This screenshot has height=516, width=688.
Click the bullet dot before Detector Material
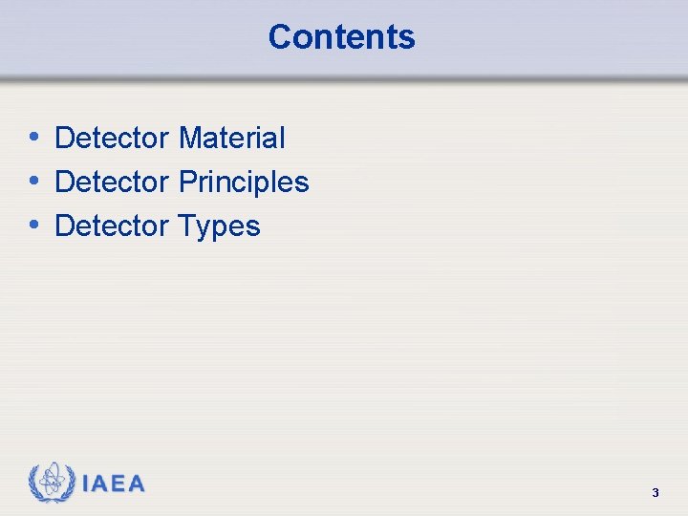33,137
